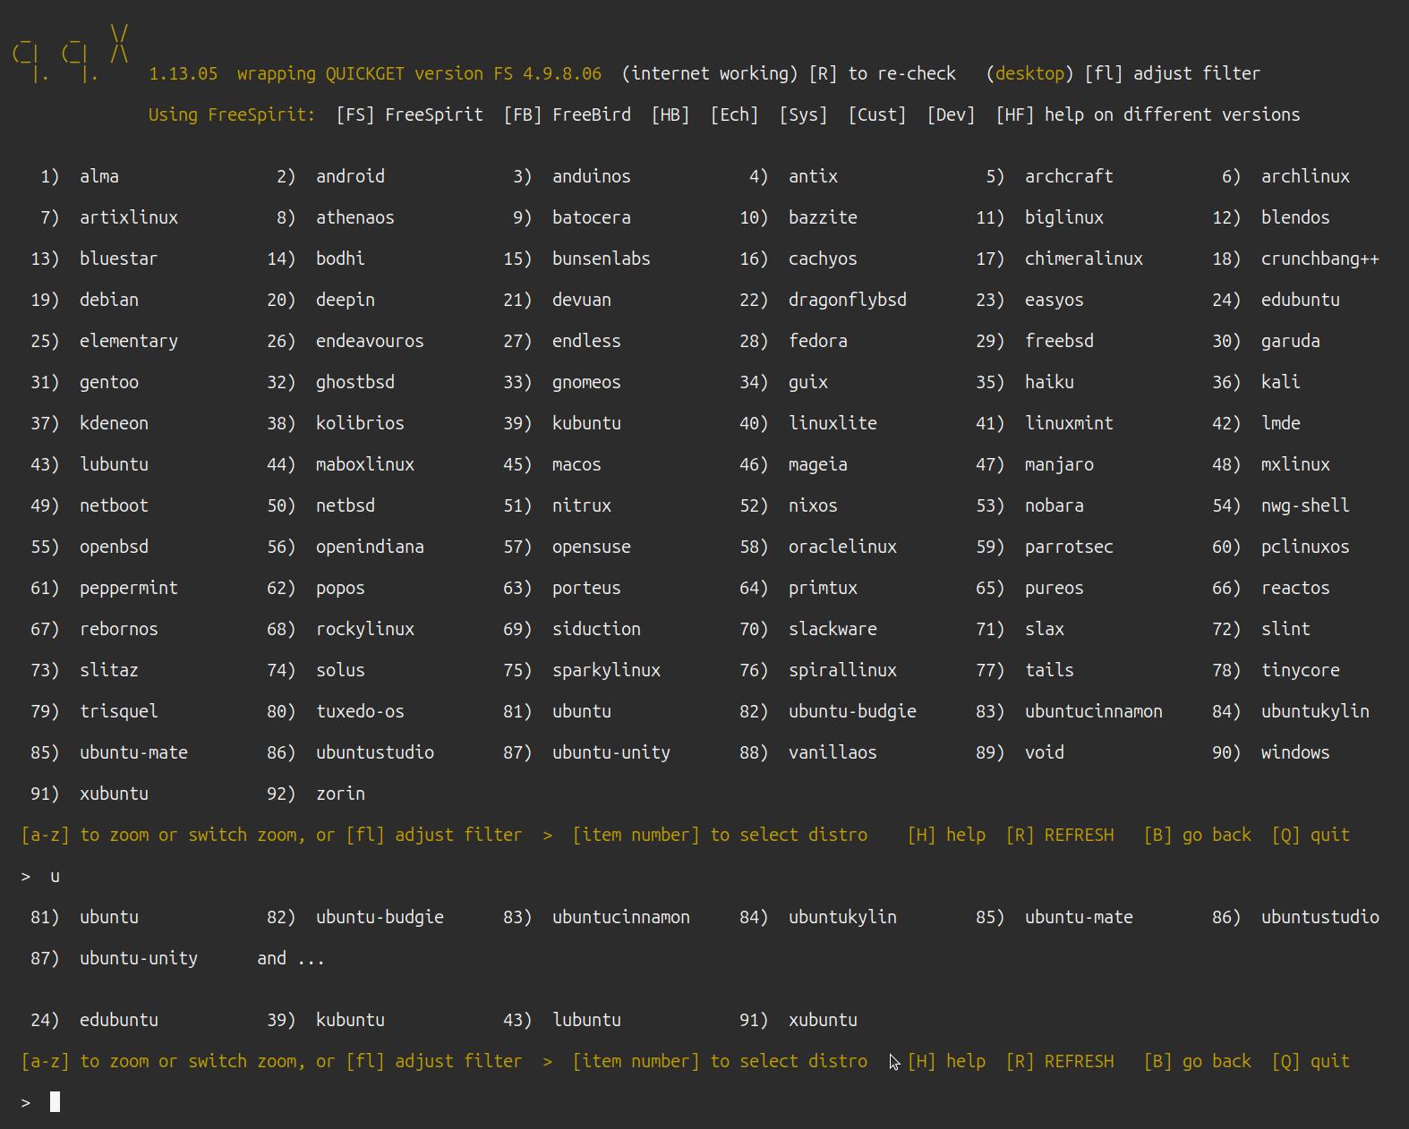Click the [FS] FreeSpirit version option

(x=409, y=115)
